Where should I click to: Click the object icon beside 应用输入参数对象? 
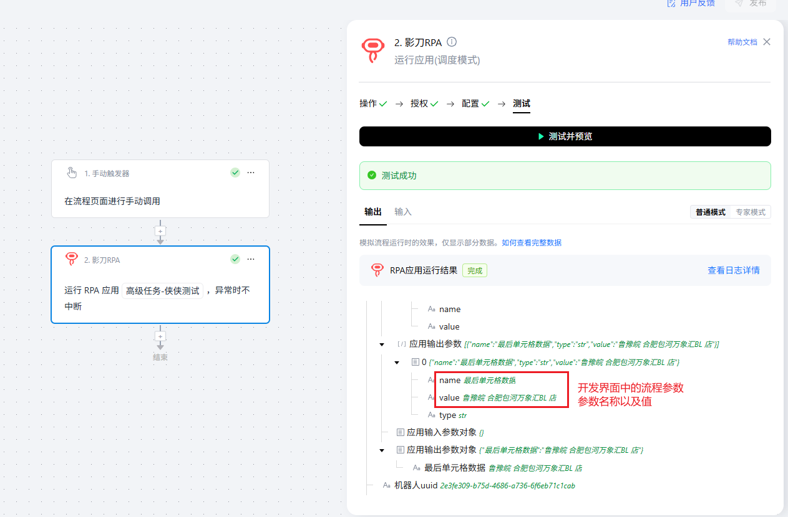pyautogui.click(x=400, y=432)
